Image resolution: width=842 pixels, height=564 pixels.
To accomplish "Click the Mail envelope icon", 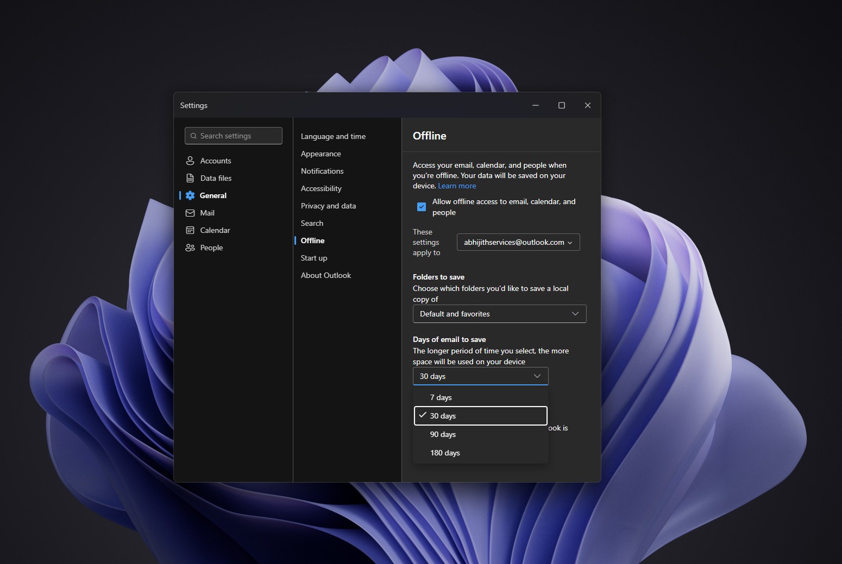I will pos(190,213).
